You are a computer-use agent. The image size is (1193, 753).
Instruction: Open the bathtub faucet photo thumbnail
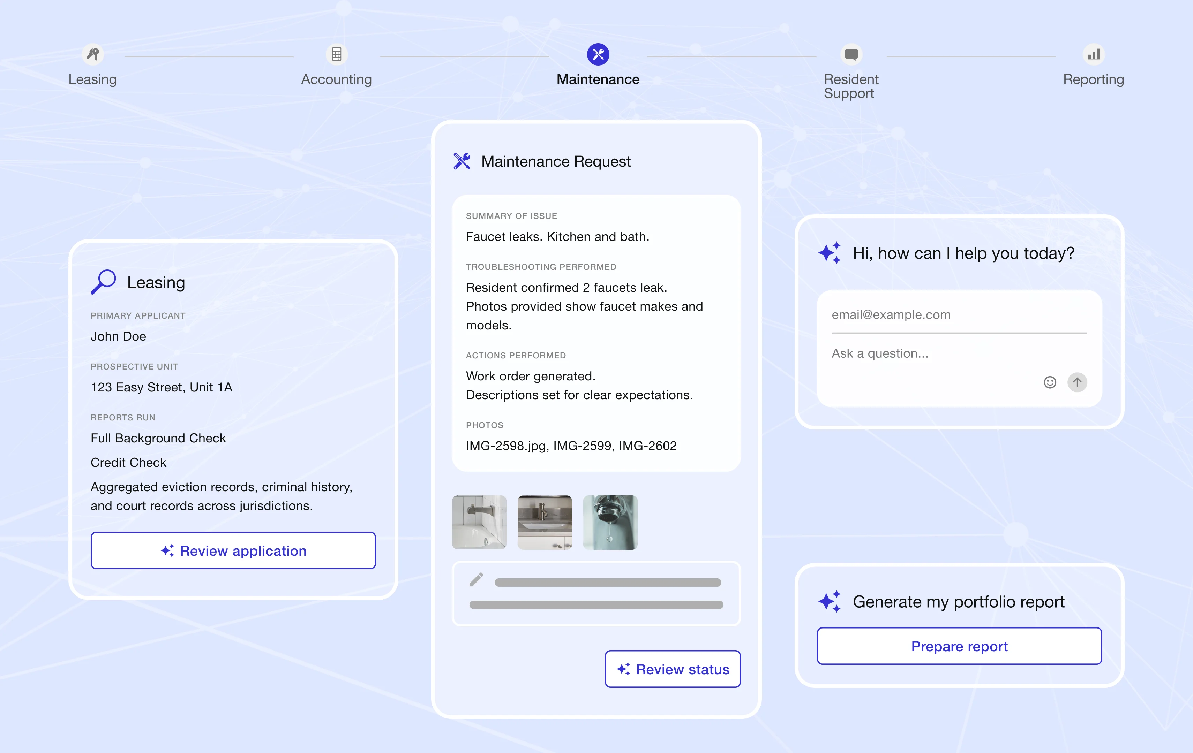(479, 522)
